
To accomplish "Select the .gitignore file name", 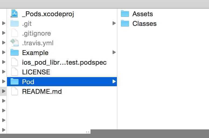I will pos(36,33).
